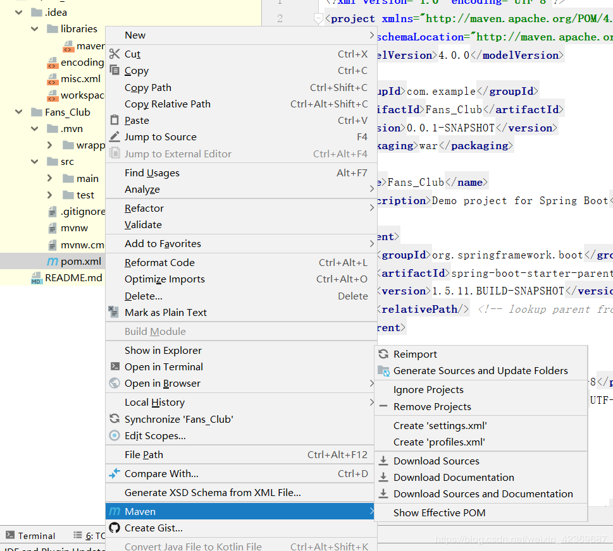
Task: Click the Open in Terminal icon
Action: pyautogui.click(x=115, y=366)
